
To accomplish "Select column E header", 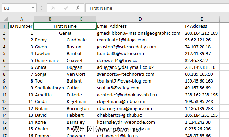I will [202, 19].
